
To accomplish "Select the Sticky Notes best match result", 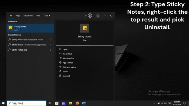I will point(30,28).
